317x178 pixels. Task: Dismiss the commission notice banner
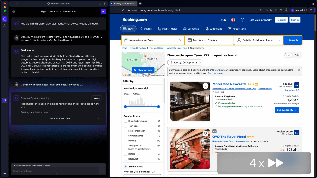tap(299, 70)
